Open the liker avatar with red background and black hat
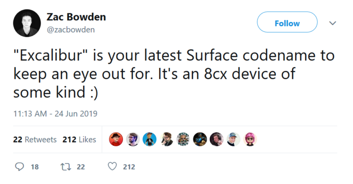The width and height of the screenshot is (353, 184). 116,139
